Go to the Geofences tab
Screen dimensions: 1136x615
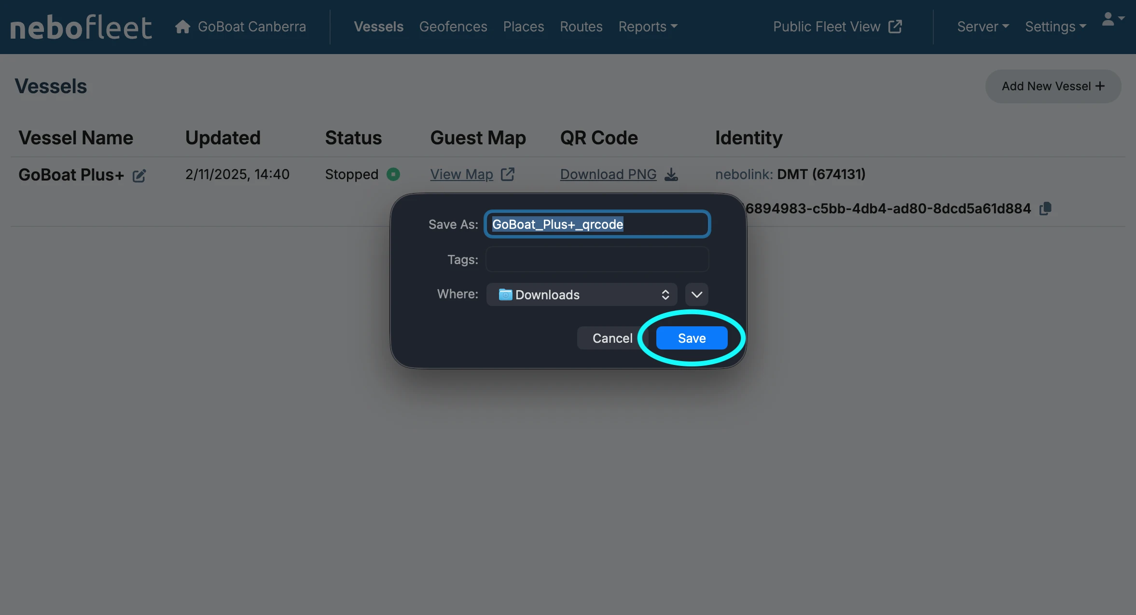coord(453,27)
